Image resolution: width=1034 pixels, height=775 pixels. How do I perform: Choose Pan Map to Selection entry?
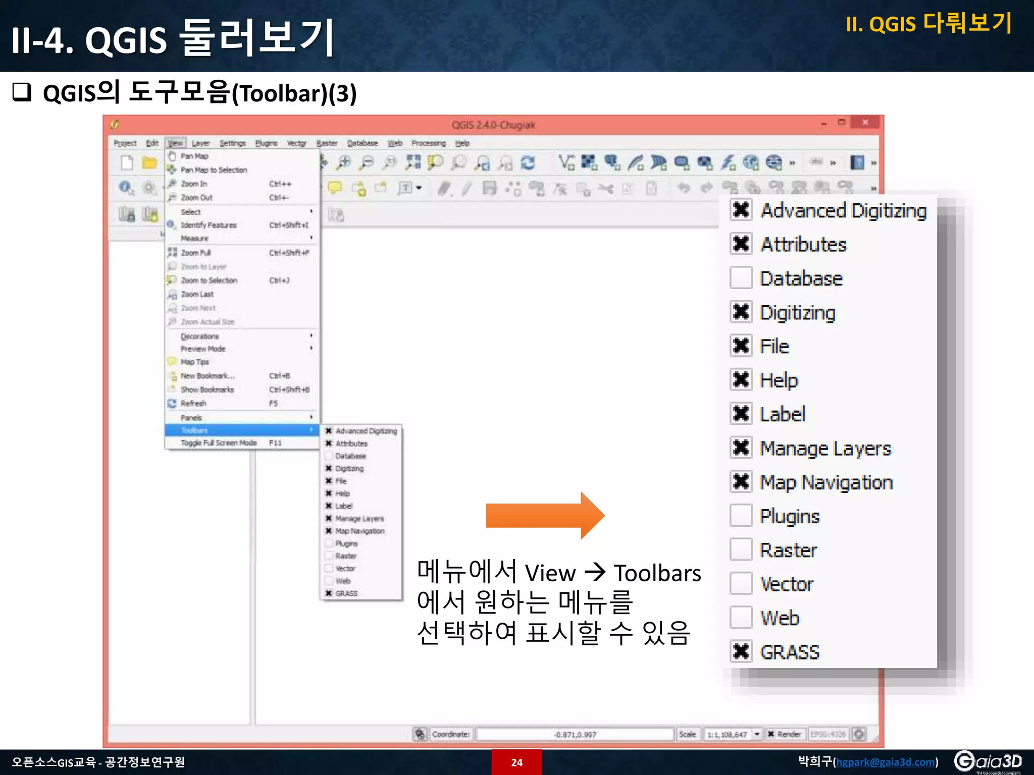tap(242, 170)
